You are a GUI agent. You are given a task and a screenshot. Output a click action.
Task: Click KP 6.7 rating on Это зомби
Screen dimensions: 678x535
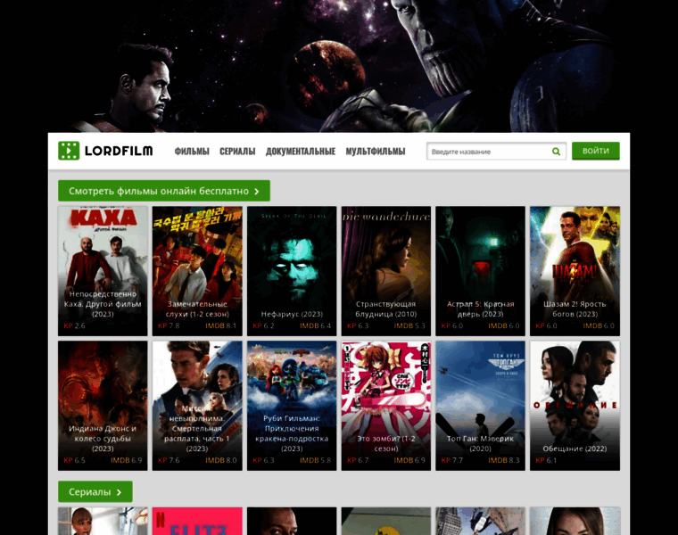(358, 460)
